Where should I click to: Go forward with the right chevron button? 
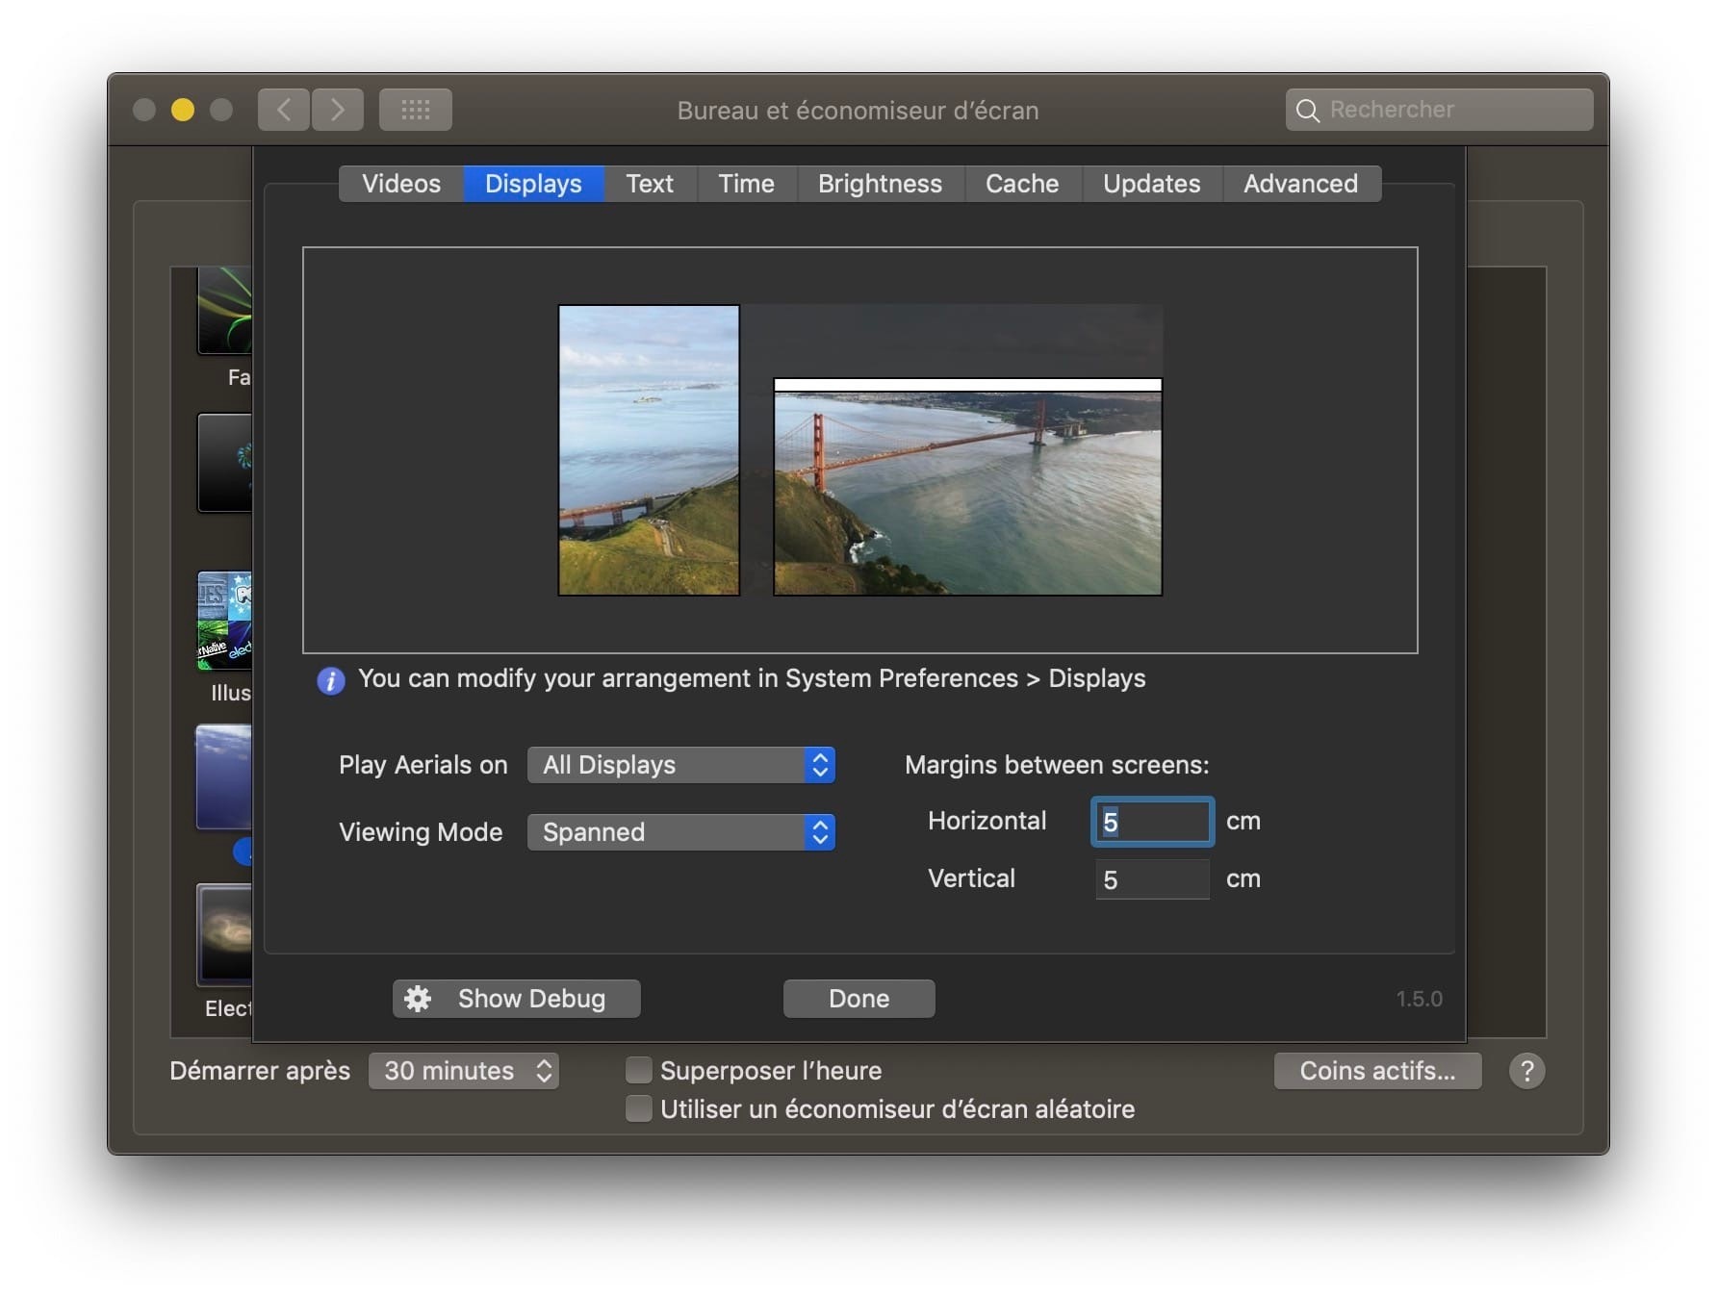pos(338,110)
